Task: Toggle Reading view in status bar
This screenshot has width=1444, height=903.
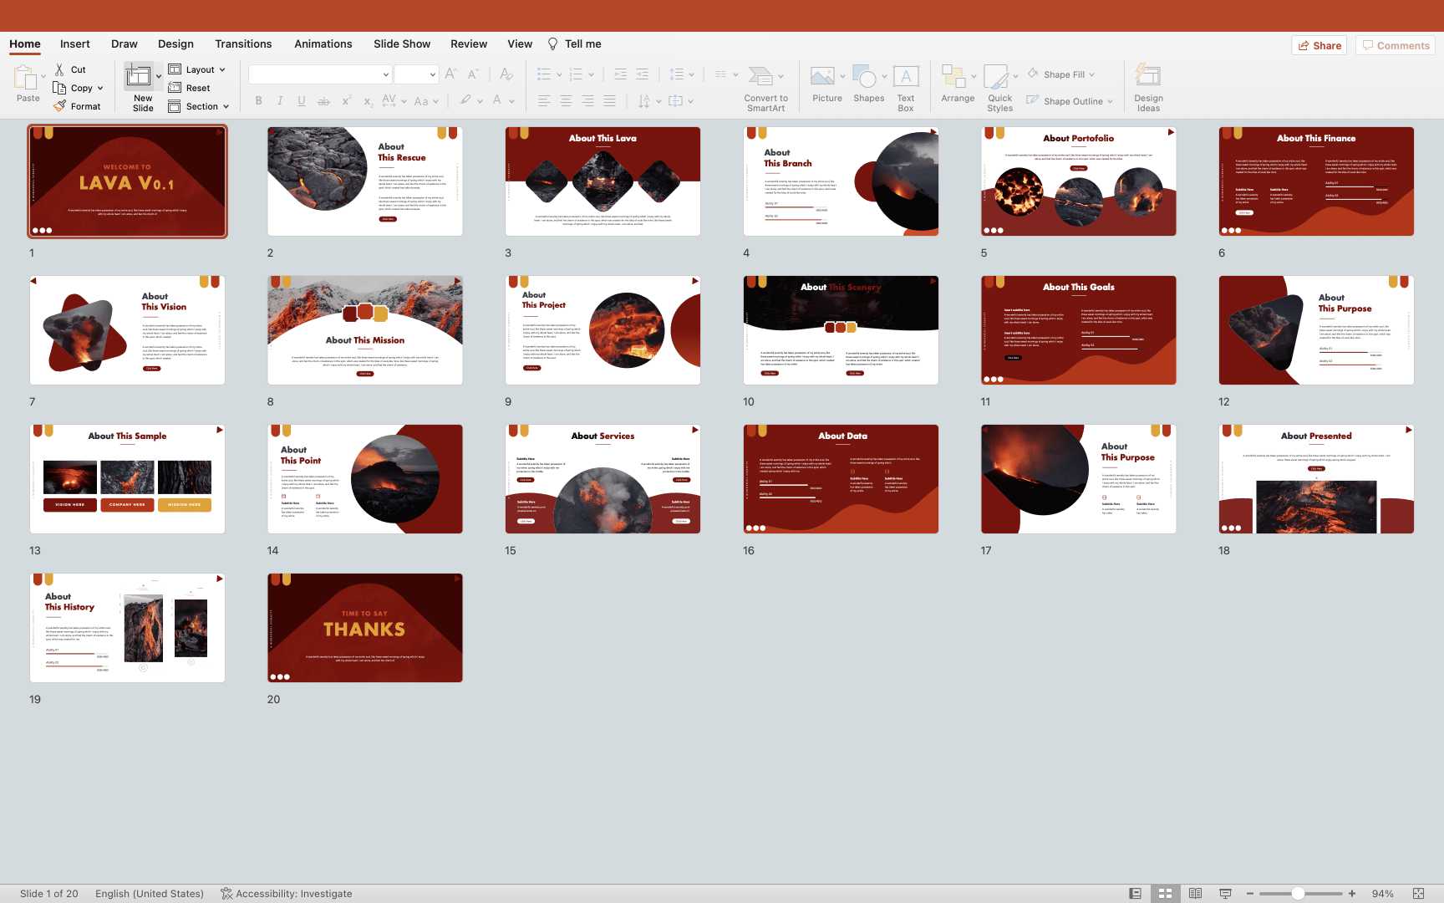Action: [x=1195, y=894]
